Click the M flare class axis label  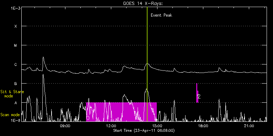point(16,45)
